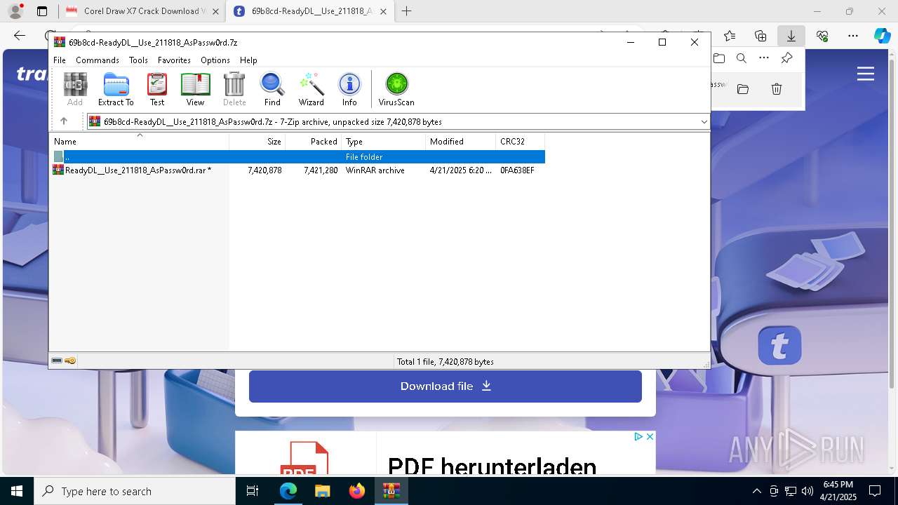898x505 pixels.
Task: Go up one folder level arrow
Action: [x=64, y=121]
